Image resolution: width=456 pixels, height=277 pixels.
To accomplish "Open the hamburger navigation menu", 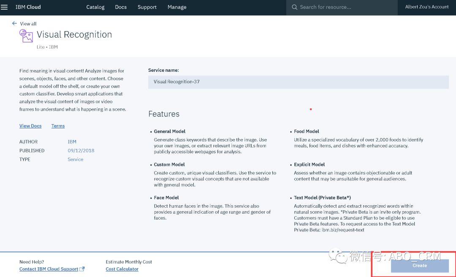I will click(4, 7).
